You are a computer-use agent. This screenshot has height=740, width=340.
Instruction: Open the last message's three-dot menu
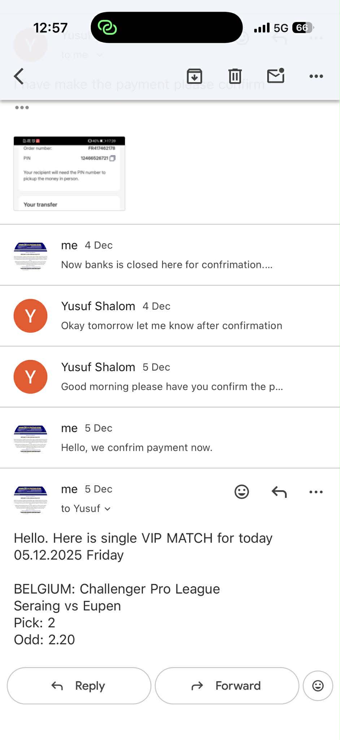316,492
